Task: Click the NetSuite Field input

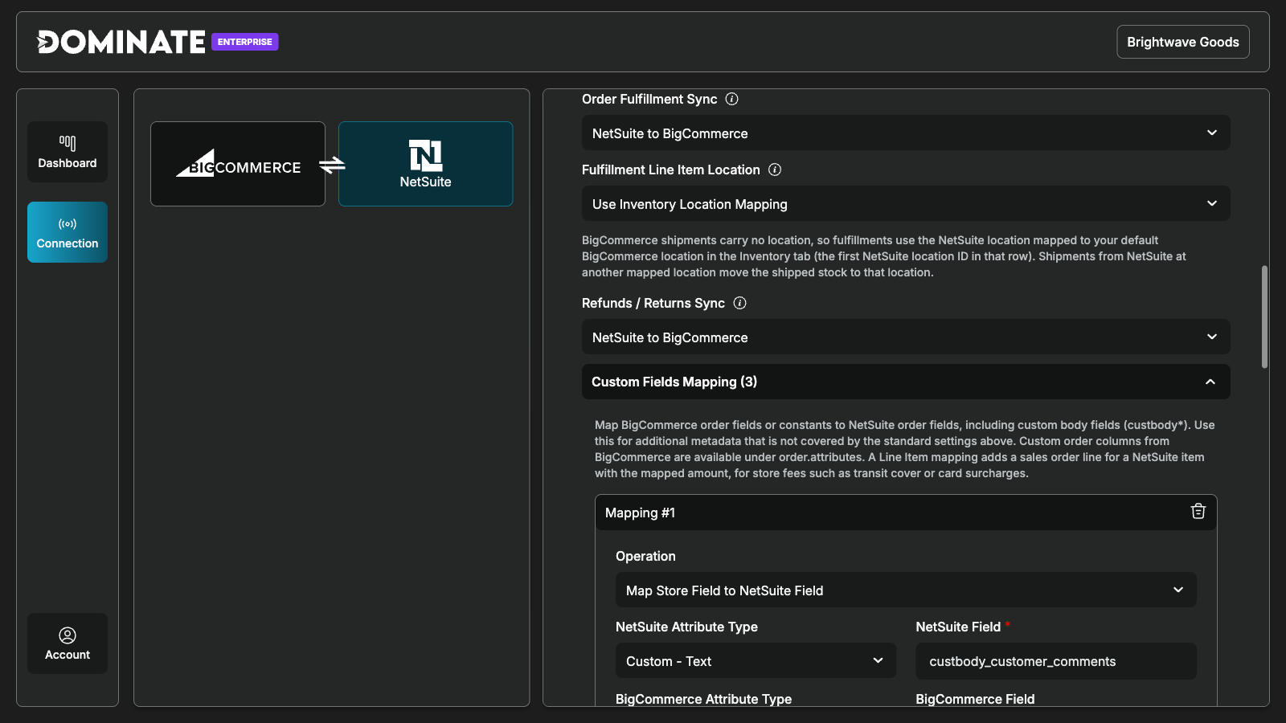Action: (1056, 661)
